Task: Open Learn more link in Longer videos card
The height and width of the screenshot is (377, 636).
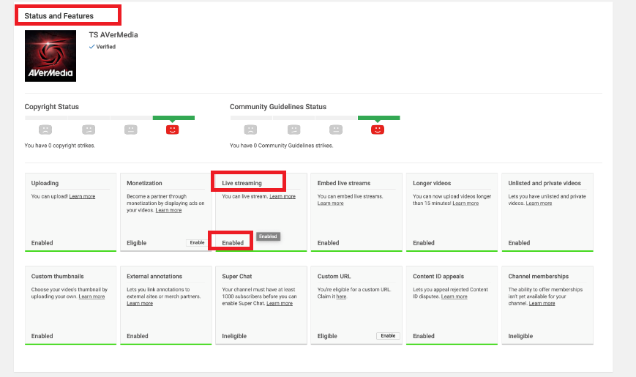Action: pyautogui.click(x=465, y=204)
